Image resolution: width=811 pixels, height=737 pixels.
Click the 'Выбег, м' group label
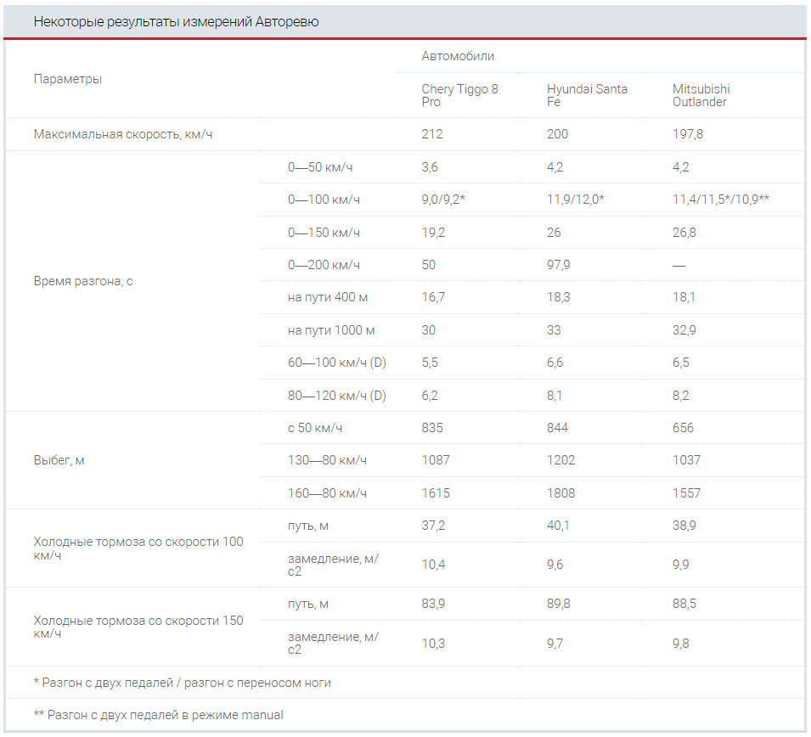[x=59, y=460]
